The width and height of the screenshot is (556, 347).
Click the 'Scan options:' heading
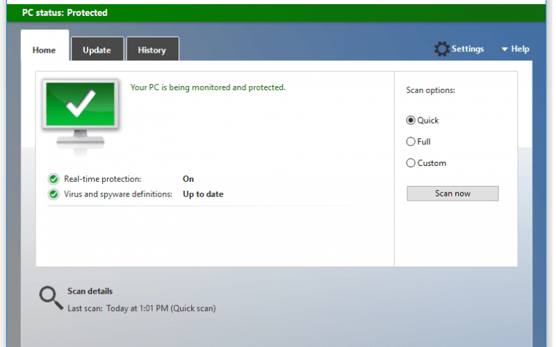point(430,90)
